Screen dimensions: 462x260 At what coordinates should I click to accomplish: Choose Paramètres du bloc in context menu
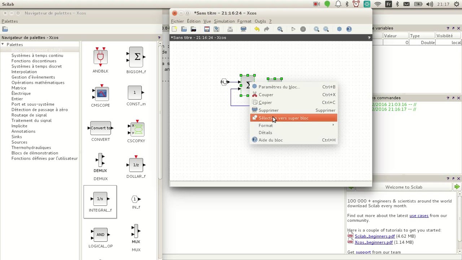coord(293,87)
